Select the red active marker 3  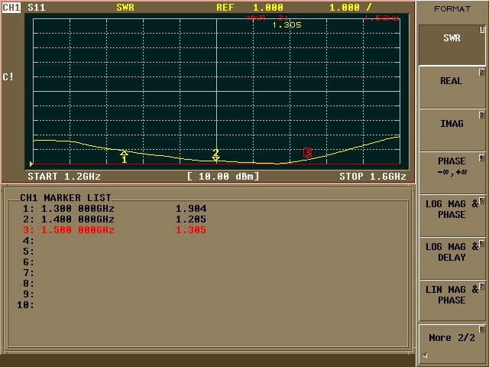(307, 153)
